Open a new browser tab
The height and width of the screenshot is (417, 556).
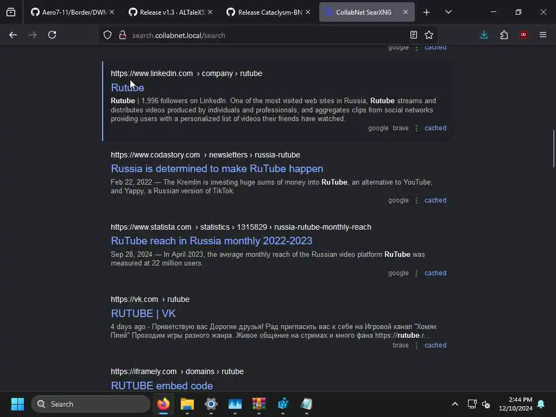click(427, 12)
